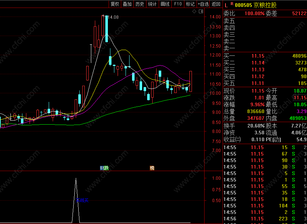Click the 换手 value 20.60%
307x224 pixels.
tap(256, 126)
